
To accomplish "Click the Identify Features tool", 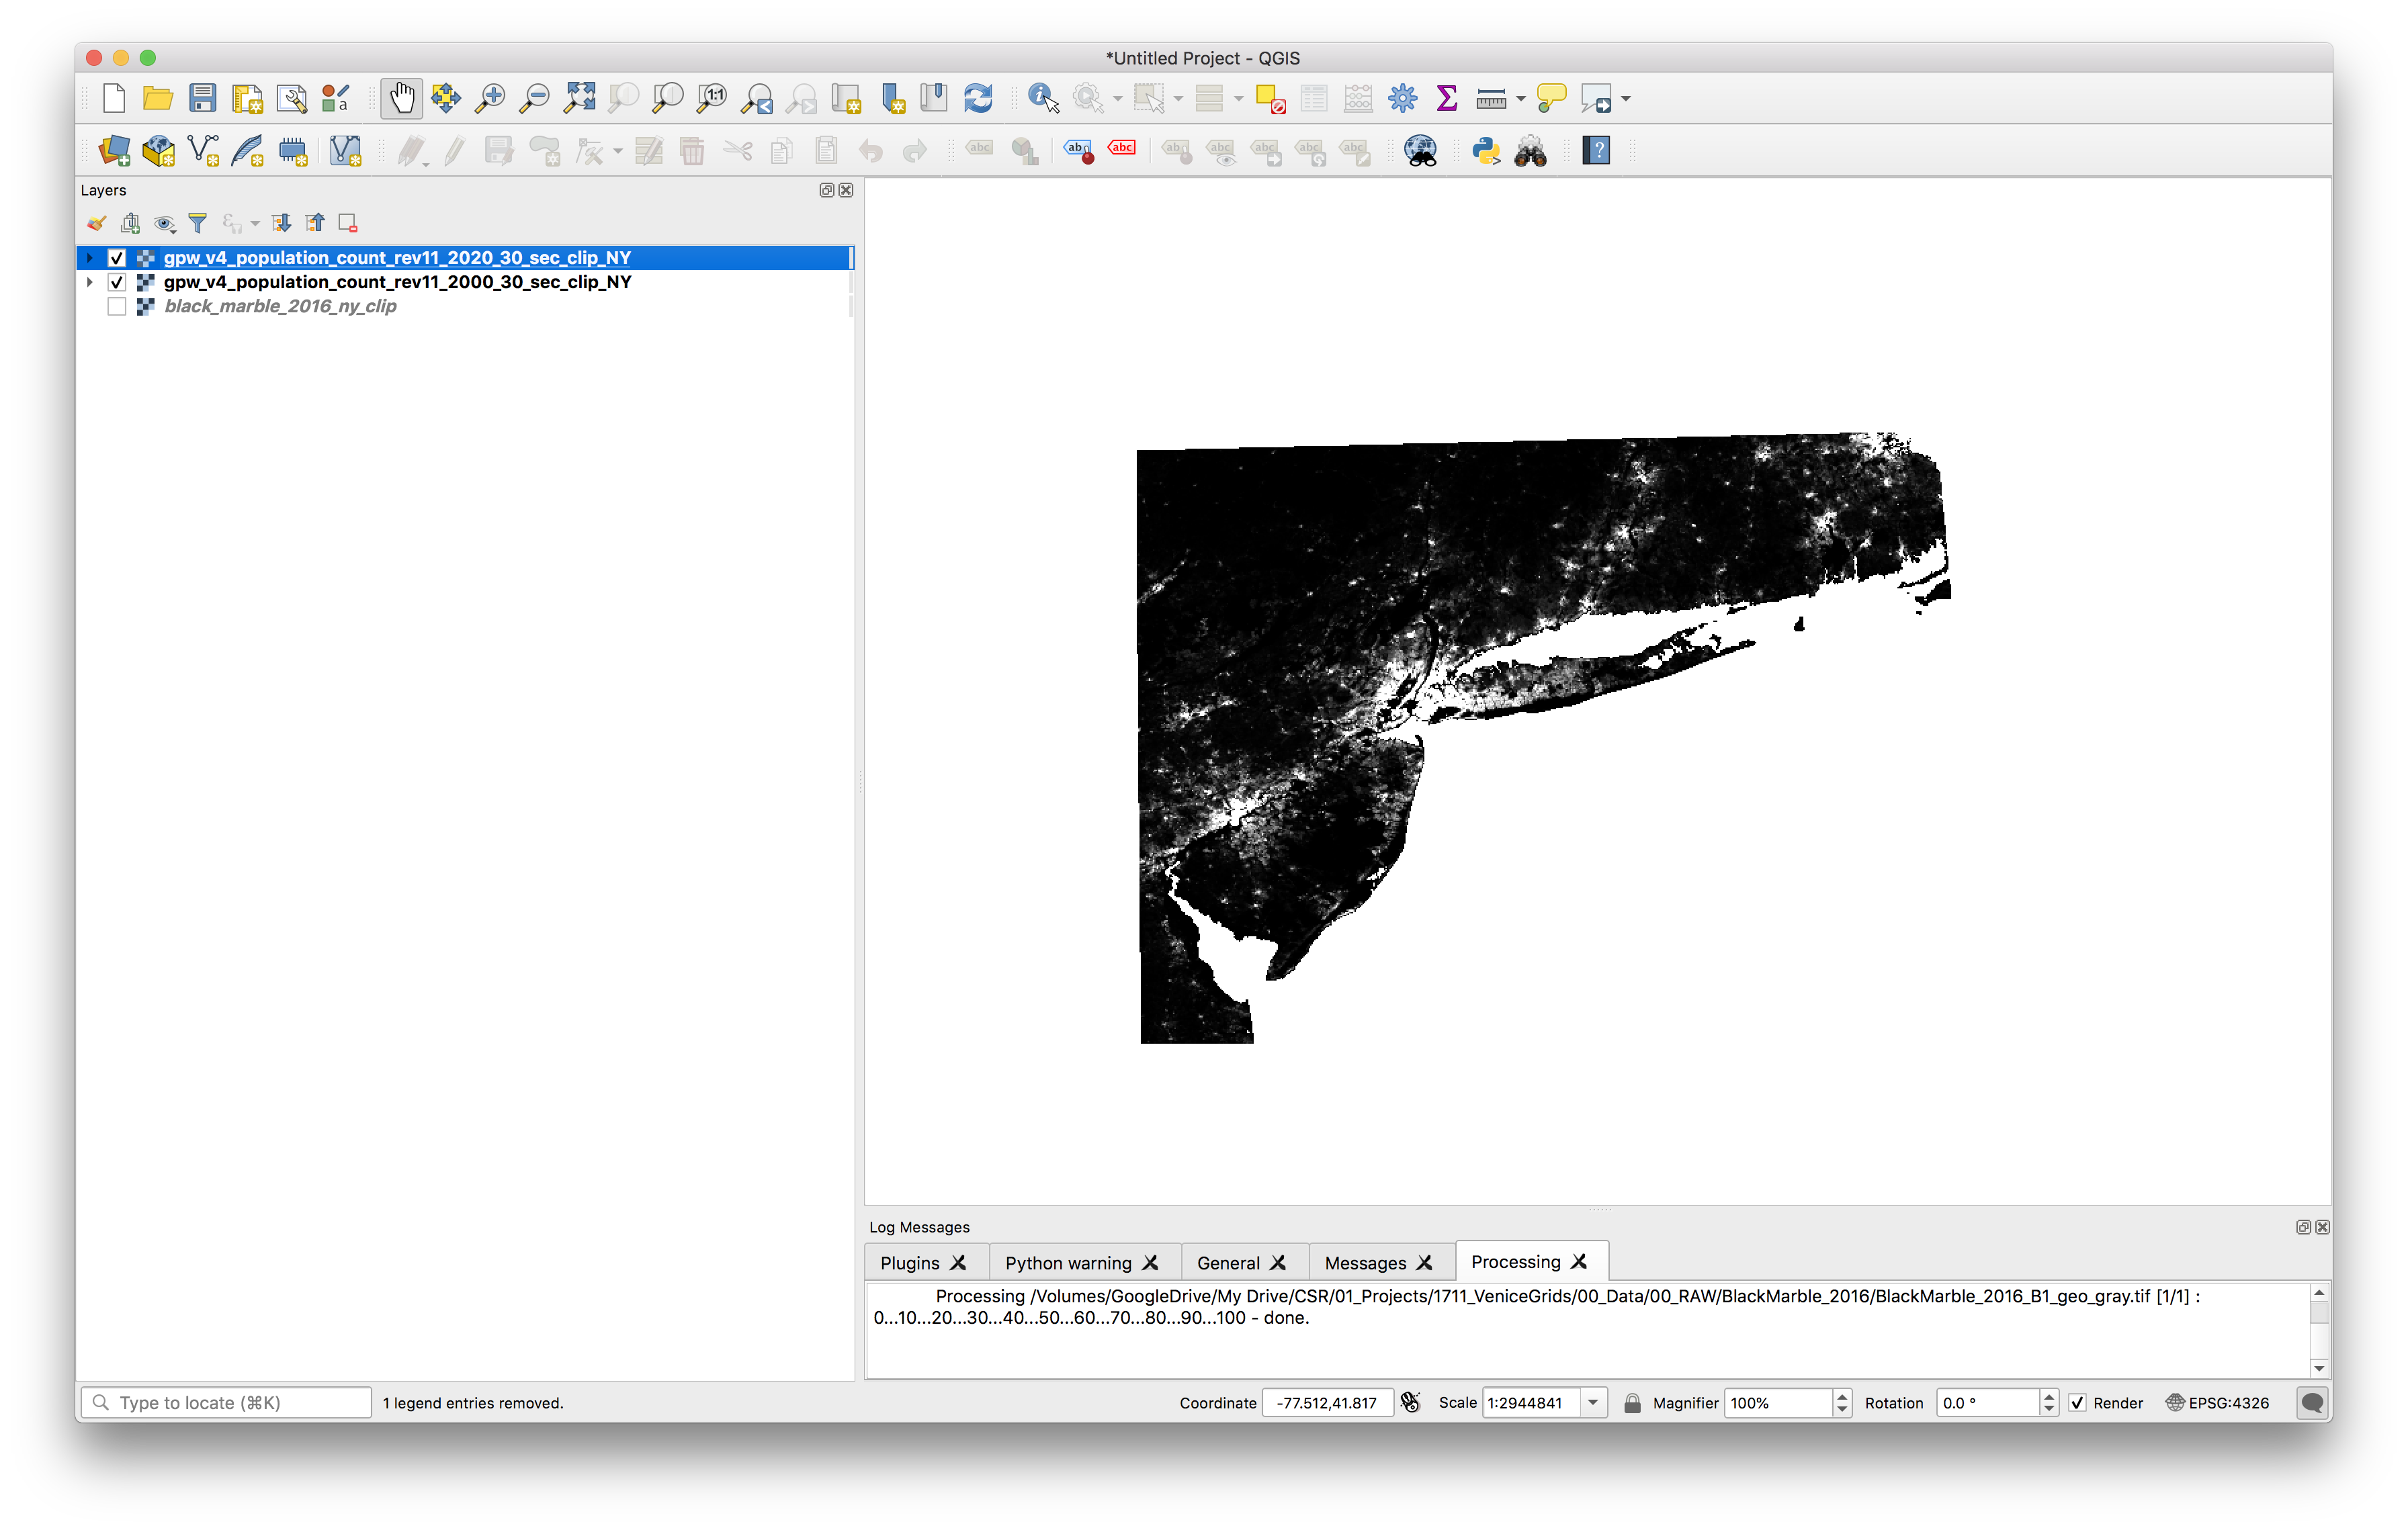I will pos(1042,98).
